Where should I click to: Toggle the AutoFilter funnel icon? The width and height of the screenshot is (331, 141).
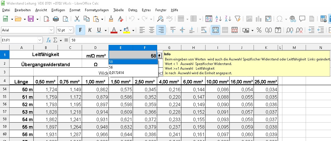point(238,19)
